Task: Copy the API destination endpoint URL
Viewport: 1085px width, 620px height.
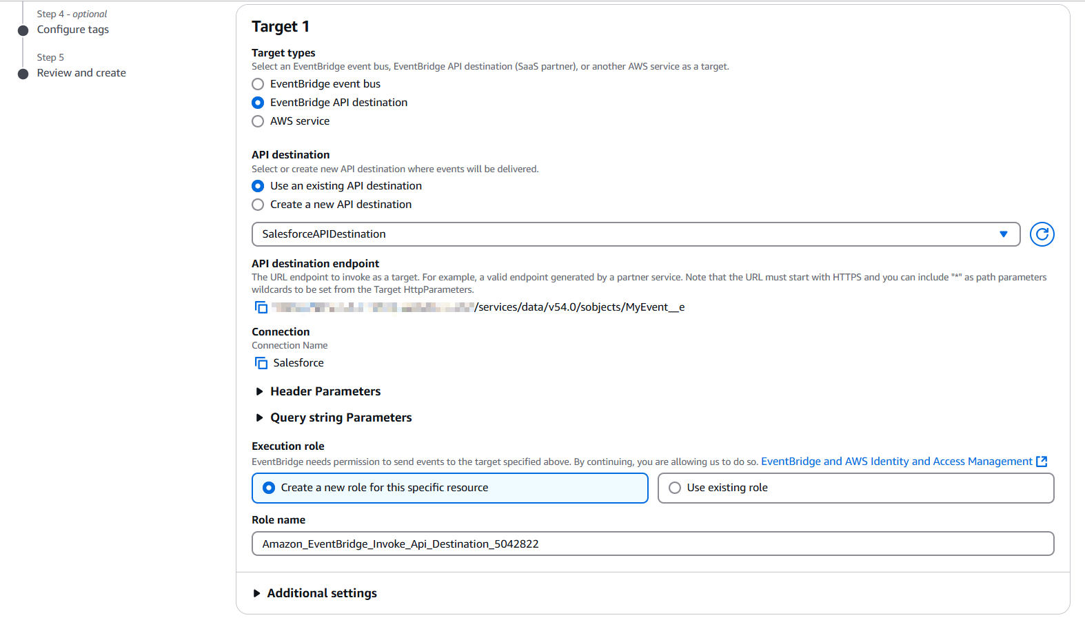Action: (261, 307)
